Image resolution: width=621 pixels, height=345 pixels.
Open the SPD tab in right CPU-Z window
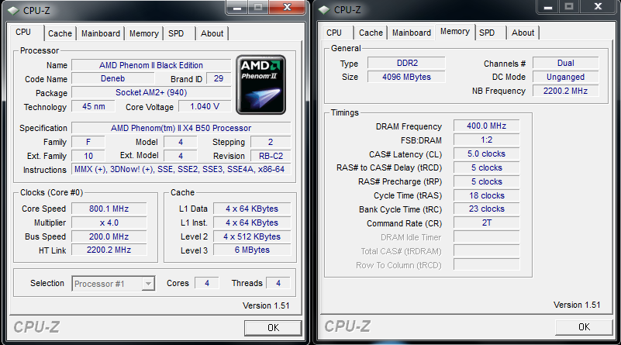tap(487, 33)
